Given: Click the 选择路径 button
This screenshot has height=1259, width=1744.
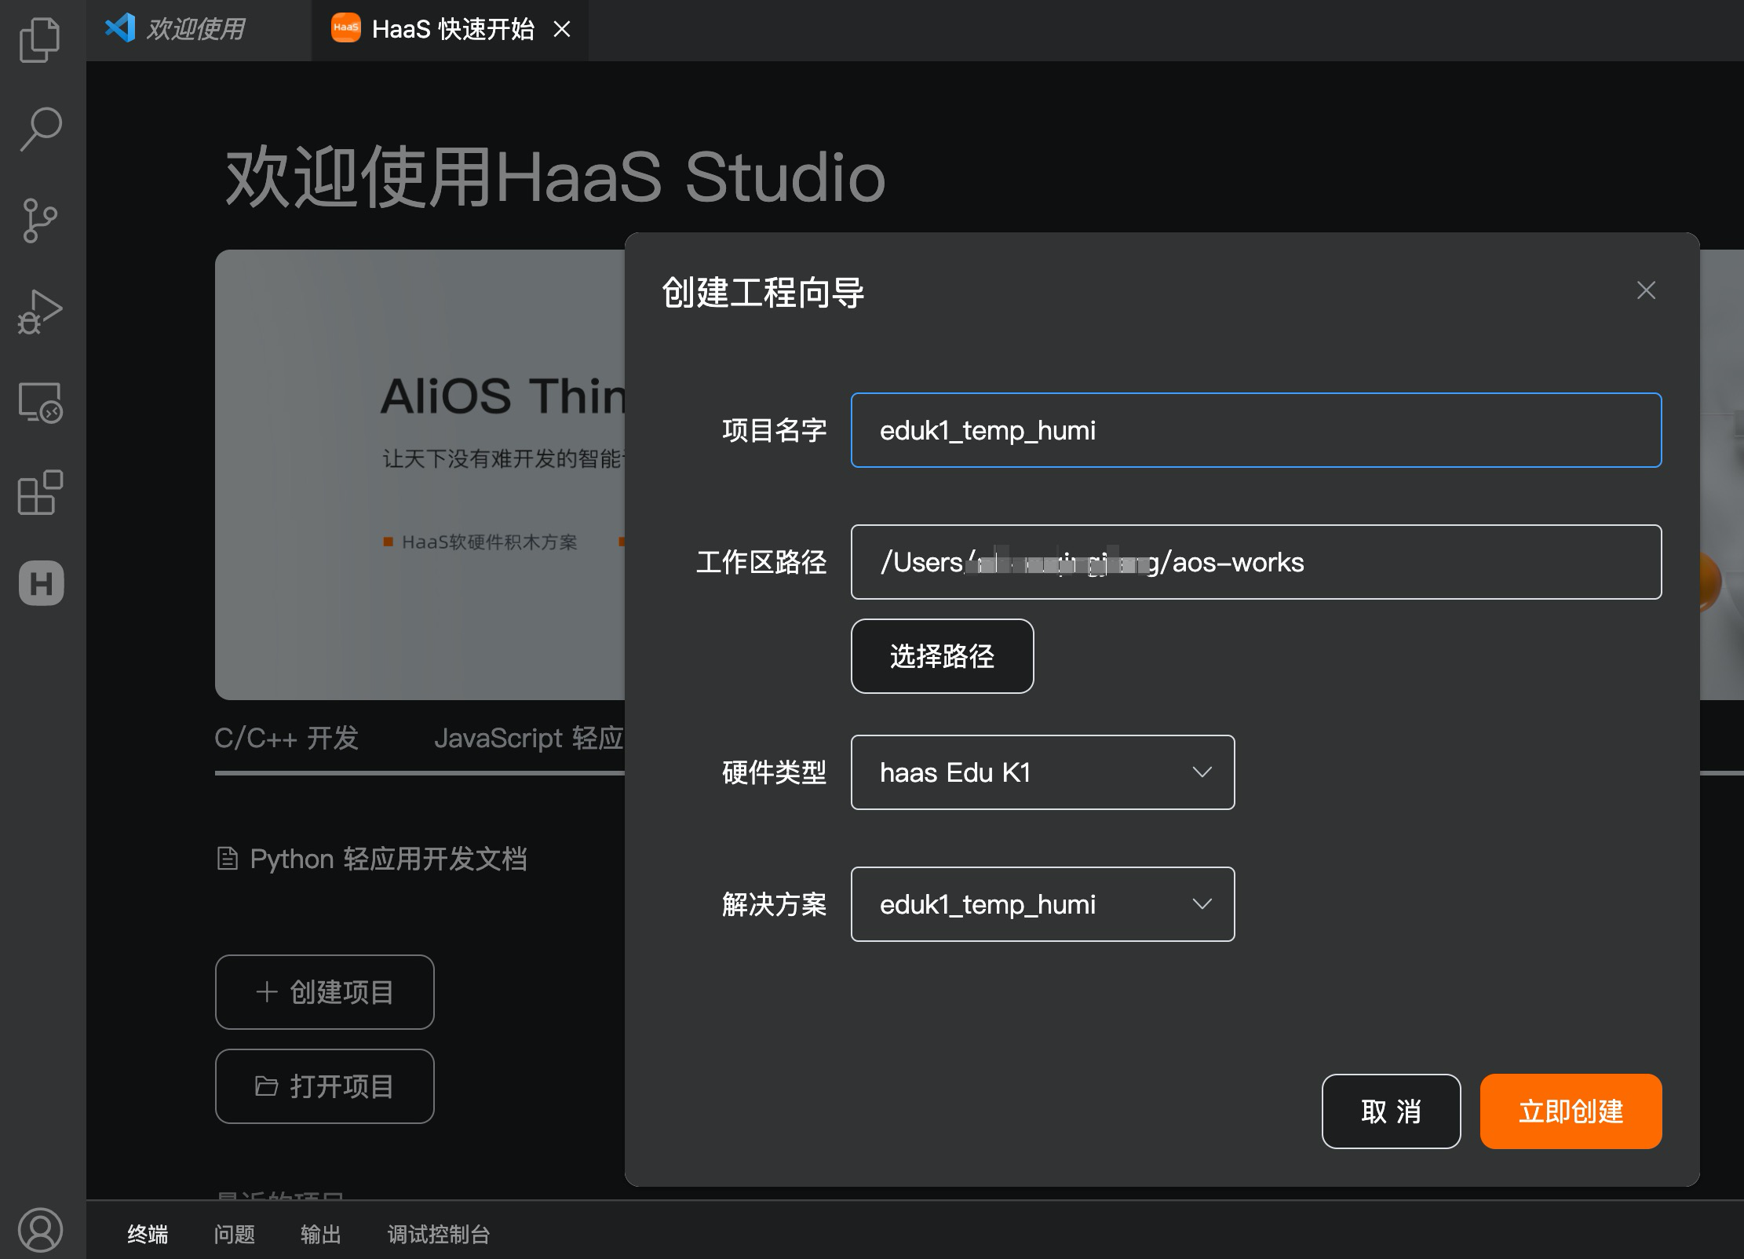Looking at the screenshot, I should click(x=942, y=656).
